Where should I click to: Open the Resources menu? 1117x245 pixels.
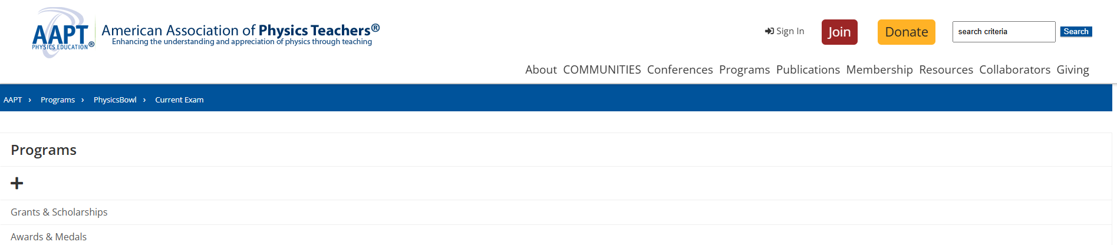[x=946, y=69]
